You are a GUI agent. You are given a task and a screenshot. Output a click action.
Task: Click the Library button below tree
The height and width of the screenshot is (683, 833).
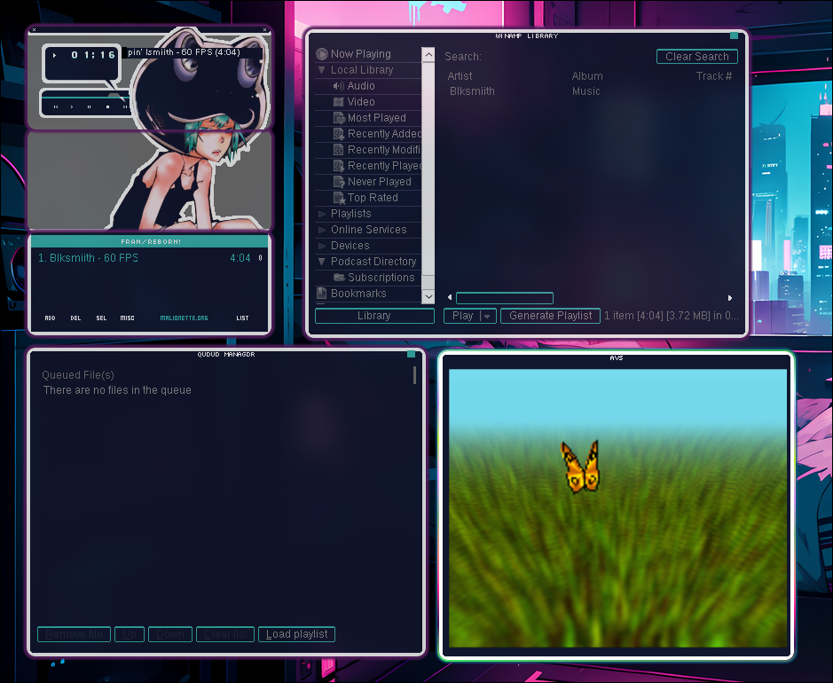pos(374,316)
